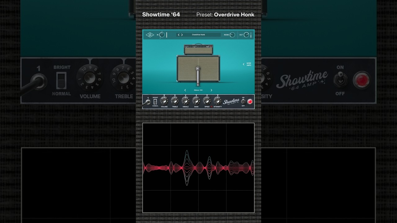Expand the More Amps panel
Screen dimensions: 397x223
(x=247, y=64)
